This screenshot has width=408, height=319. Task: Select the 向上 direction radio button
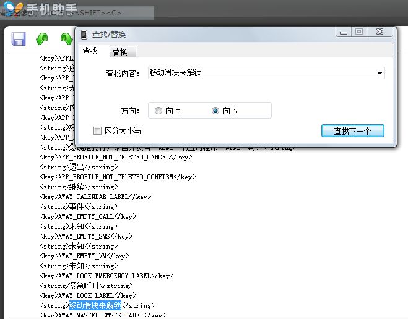click(158, 111)
